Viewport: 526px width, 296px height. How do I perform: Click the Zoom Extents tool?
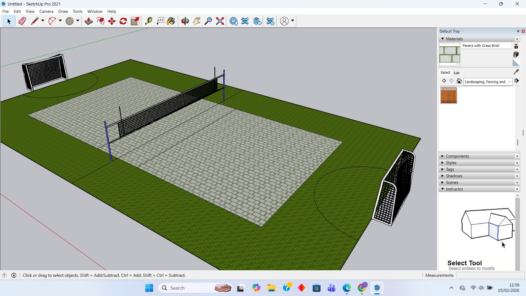(220, 21)
